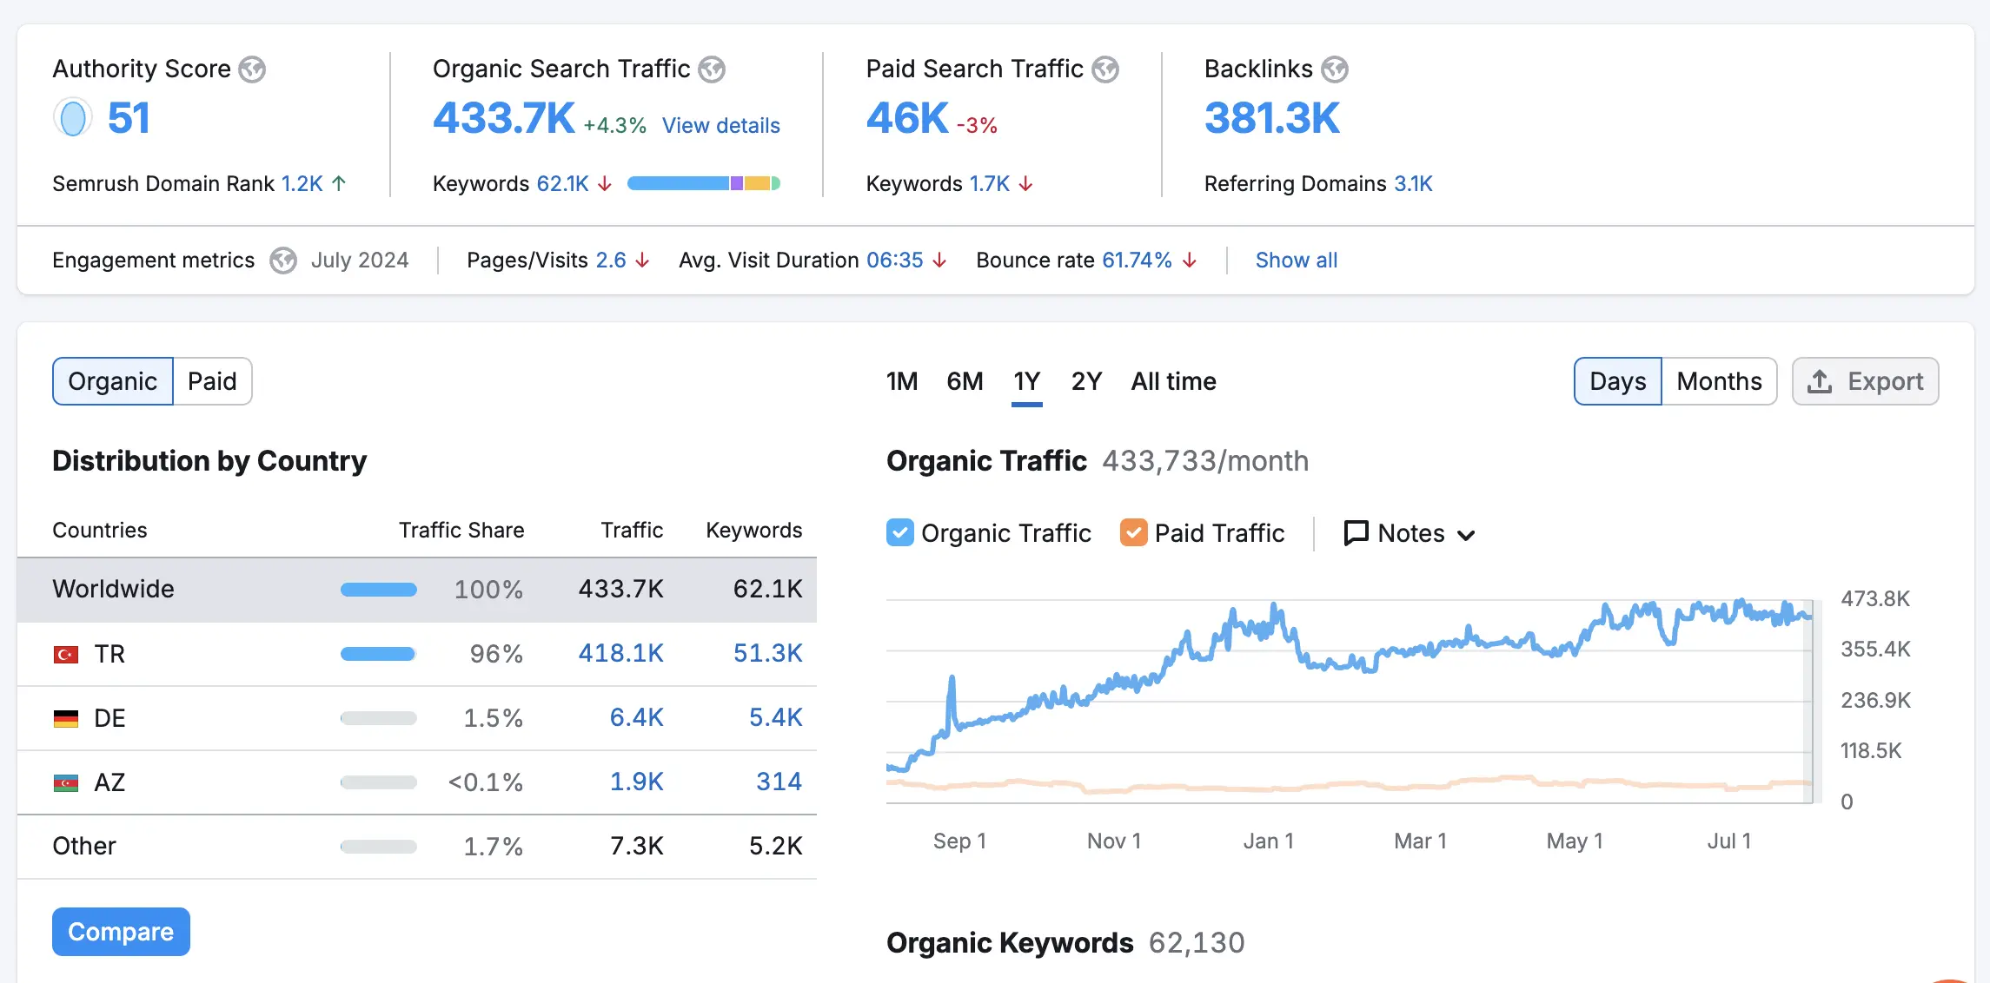Viewport: 1990px width, 983px height.
Task: Open DE keywords value 5.4K
Action: 775,718
